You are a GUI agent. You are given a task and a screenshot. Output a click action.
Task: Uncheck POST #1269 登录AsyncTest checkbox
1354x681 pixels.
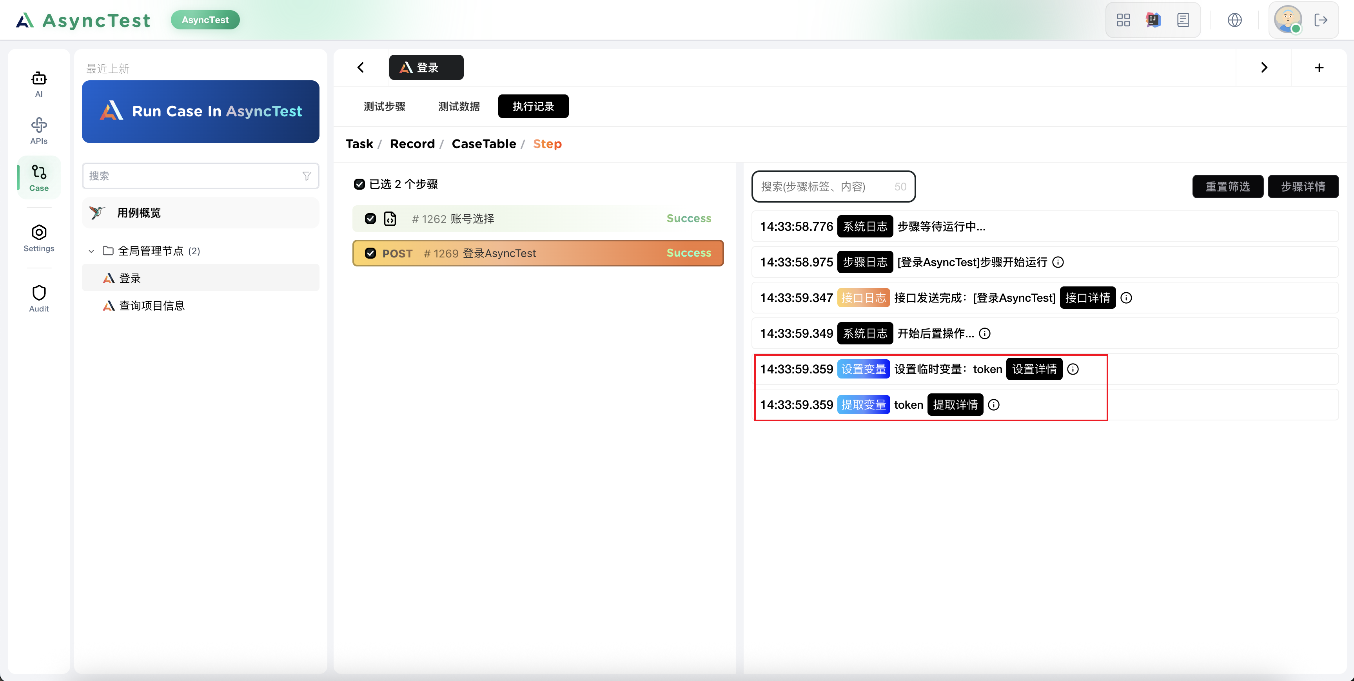pyautogui.click(x=370, y=253)
